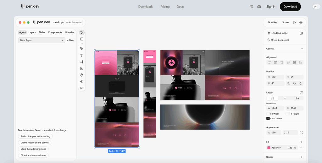Click the Sign in link
Screen dimensions: 322x163
271,7
